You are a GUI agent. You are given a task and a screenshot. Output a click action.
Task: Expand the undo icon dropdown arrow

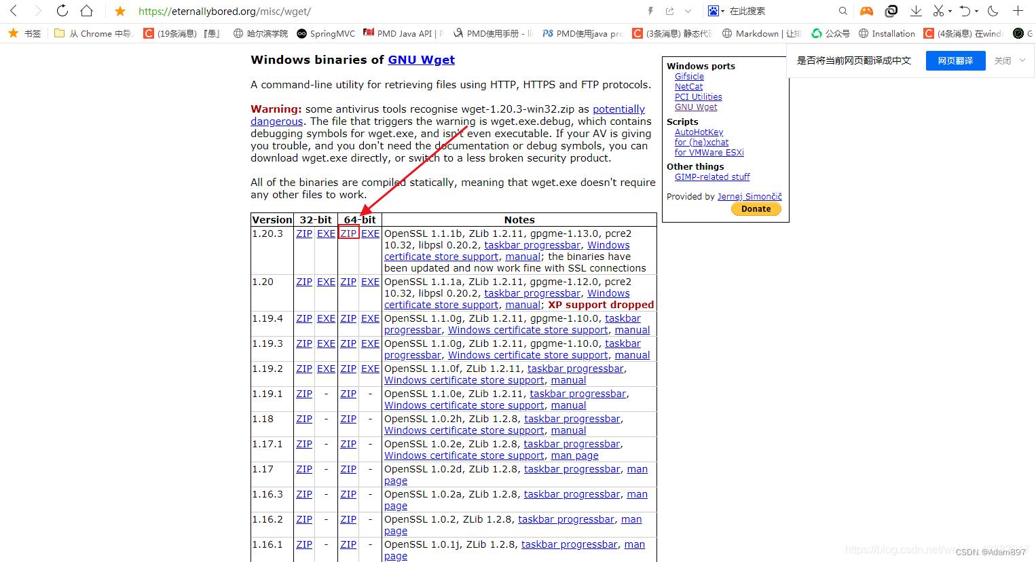coord(976,11)
